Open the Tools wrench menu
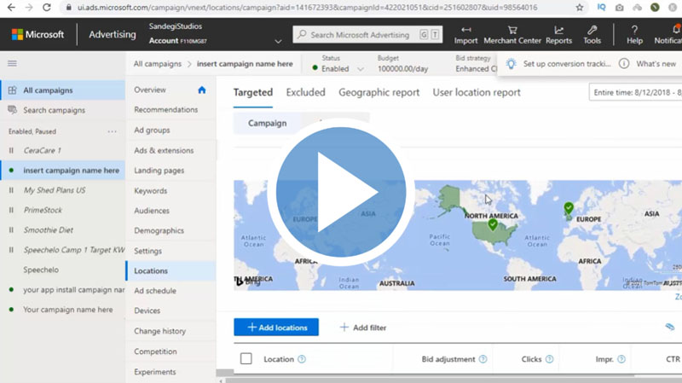This screenshot has width=682, height=383. [x=592, y=35]
